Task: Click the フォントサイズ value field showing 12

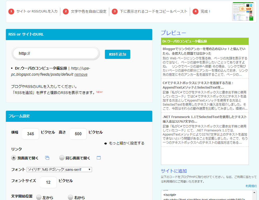Action: (48, 182)
